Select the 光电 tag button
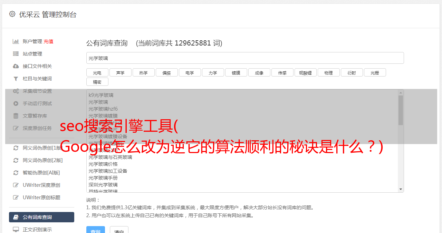The width and height of the screenshot is (442, 233). pyautogui.click(x=97, y=72)
